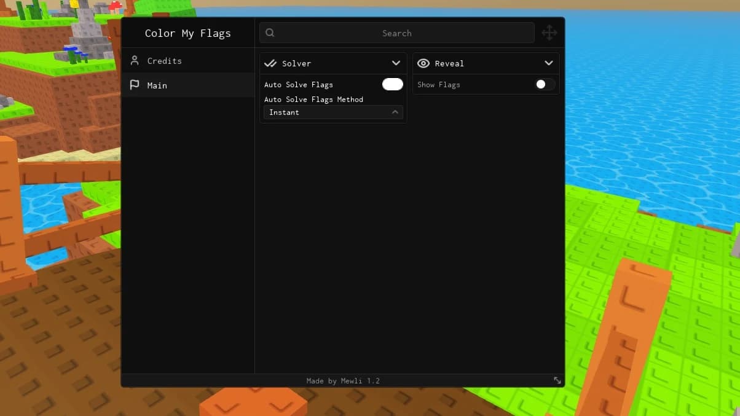This screenshot has height=416, width=740.
Task: Collapse the Reveal section chevron
Action: [x=549, y=63]
